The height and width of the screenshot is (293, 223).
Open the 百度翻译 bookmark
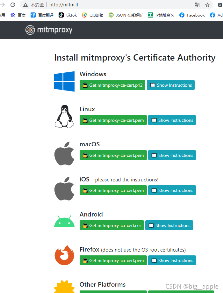coord(42,15)
